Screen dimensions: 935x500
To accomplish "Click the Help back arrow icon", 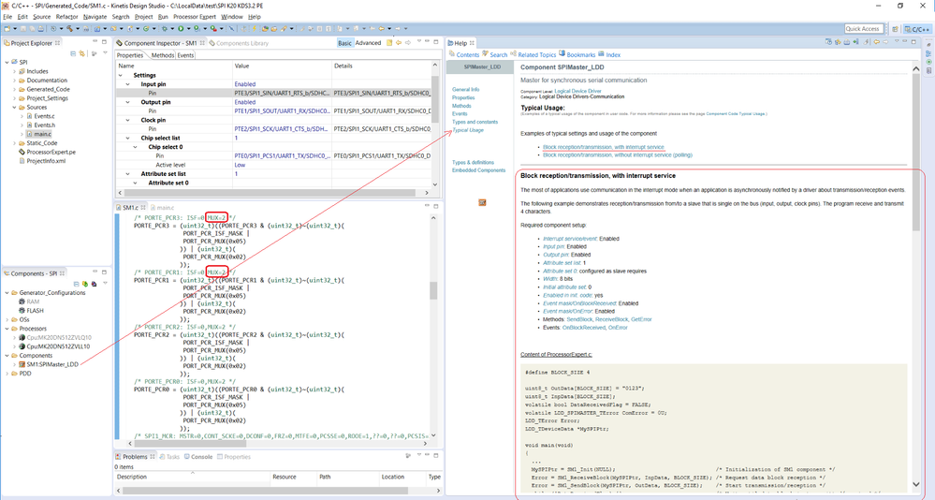I will click(877, 42).
